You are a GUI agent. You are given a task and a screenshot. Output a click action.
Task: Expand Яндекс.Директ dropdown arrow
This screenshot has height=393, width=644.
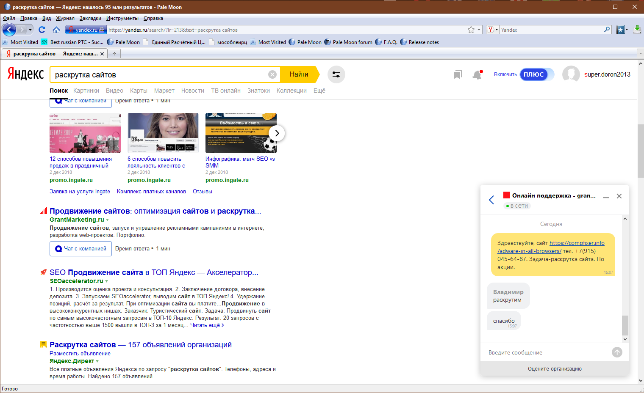tap(97, 361)
